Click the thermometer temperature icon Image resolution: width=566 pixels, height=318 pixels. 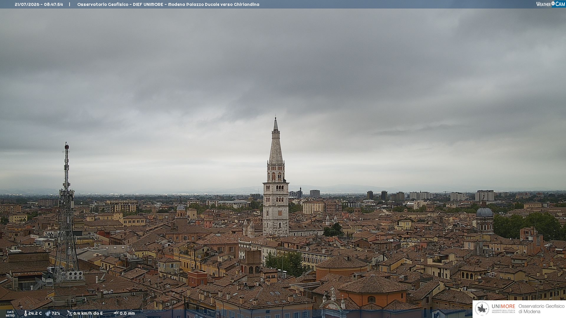click(x=25, y=314)
